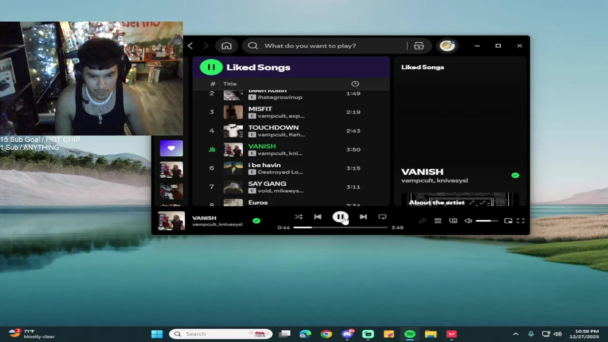Toggle repeat mode

pos(382,217)
